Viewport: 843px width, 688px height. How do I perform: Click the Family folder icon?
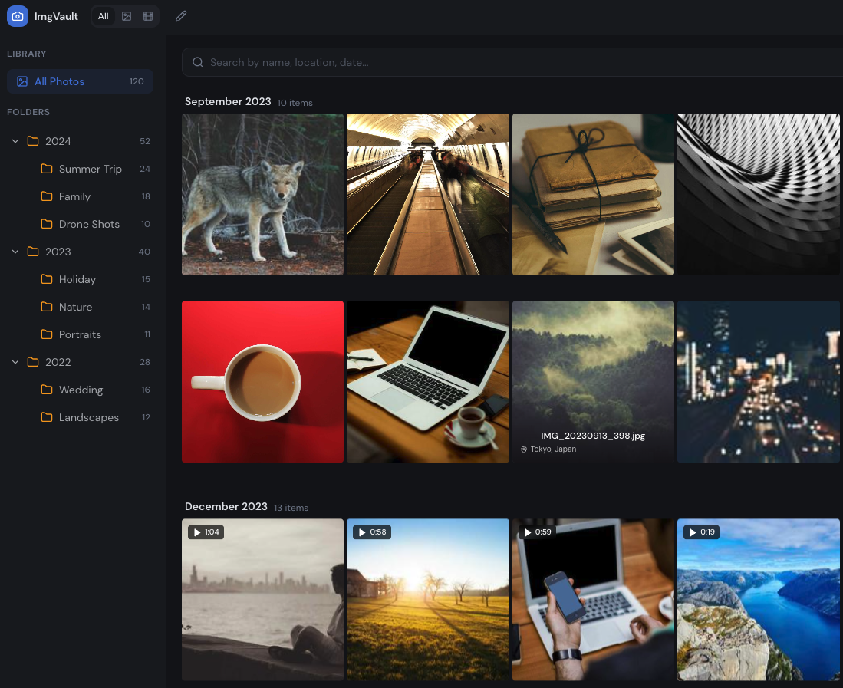(47, 196)
